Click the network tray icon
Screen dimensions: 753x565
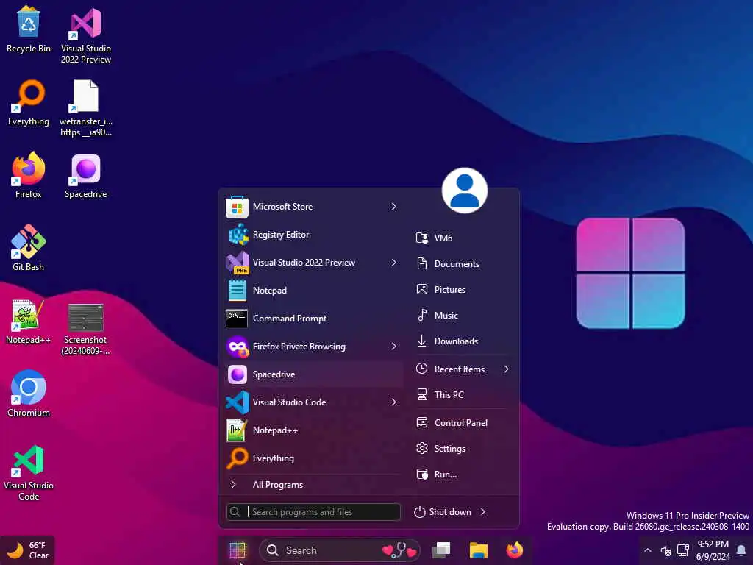point(683,550)
